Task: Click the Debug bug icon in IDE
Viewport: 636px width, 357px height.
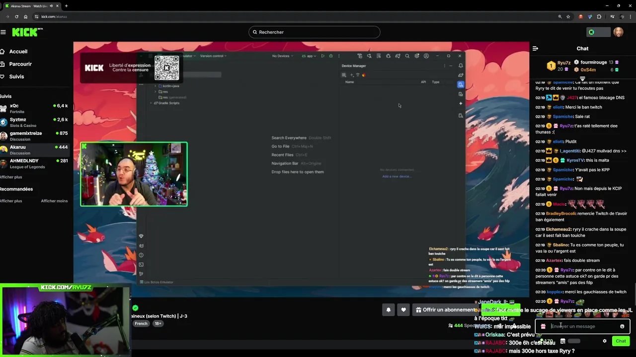Action: click(330, 56)
